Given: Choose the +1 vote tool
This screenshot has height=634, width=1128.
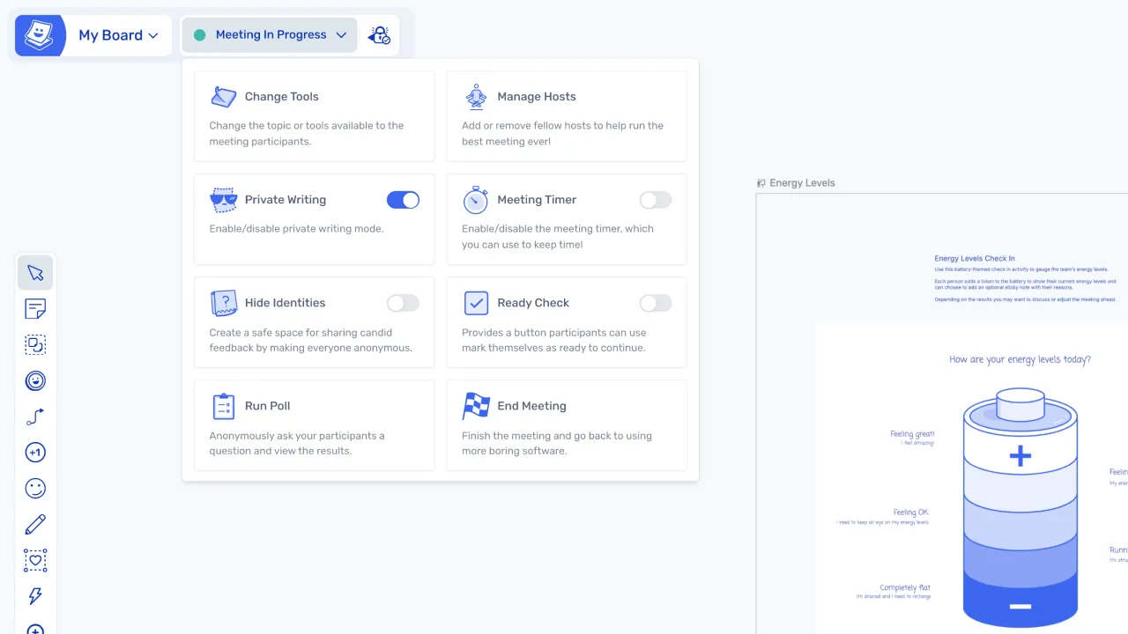Looking at the screenshot, I should [x=35, y=453].
